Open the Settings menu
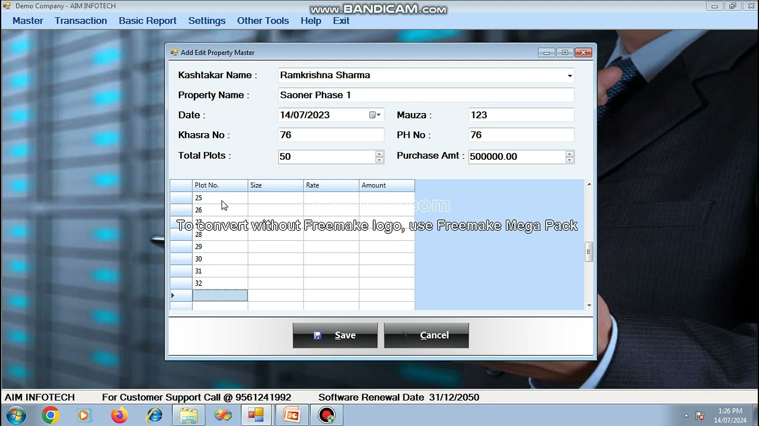The image size is (759, 426). pos(207,21)
